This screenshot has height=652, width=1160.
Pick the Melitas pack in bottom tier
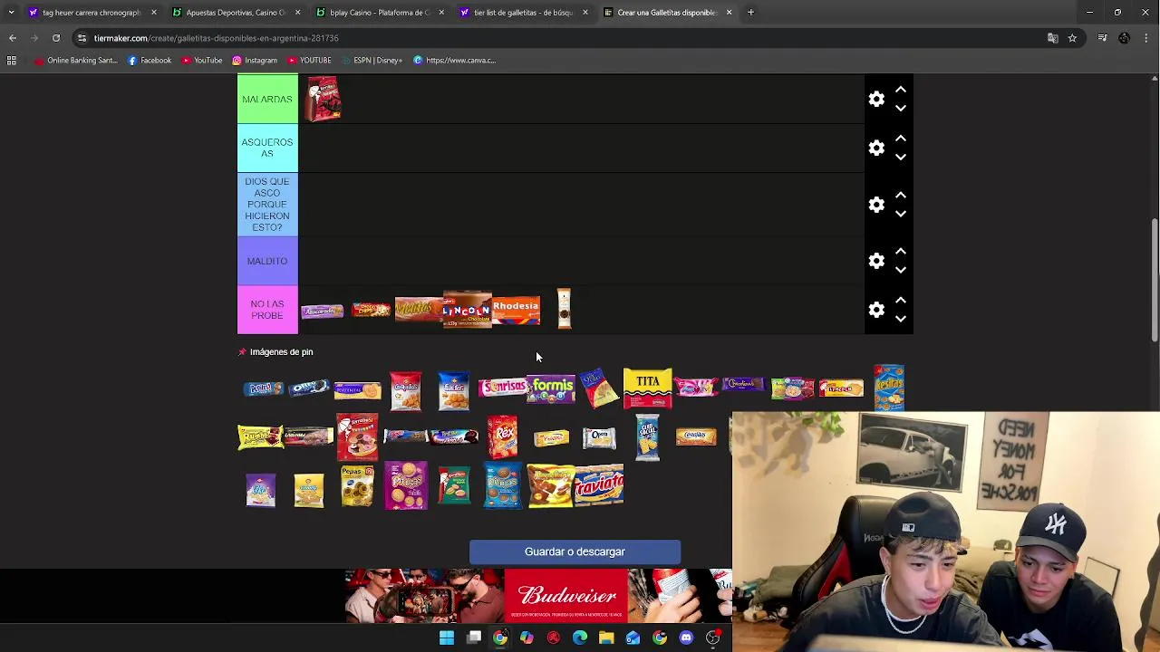click(418, 309)
